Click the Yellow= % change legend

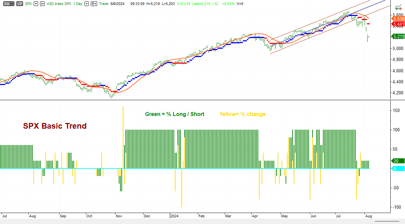pos(243,114)
